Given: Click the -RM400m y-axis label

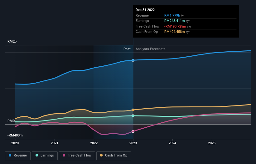Looking at the screenshot, I should (x=15, y=135).
